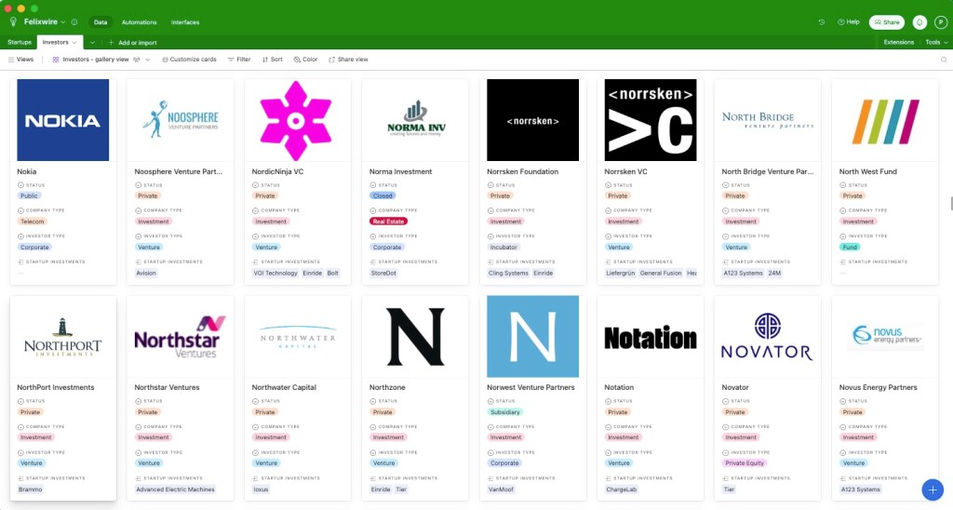The width and height of the screenshot is (953, 510).
Task: Click the blue plus add record button
Action: coord(932,490)
